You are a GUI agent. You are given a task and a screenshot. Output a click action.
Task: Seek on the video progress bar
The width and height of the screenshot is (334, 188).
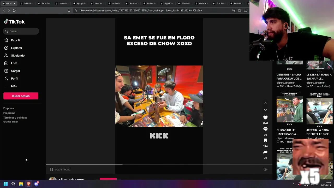pos(159,164)
